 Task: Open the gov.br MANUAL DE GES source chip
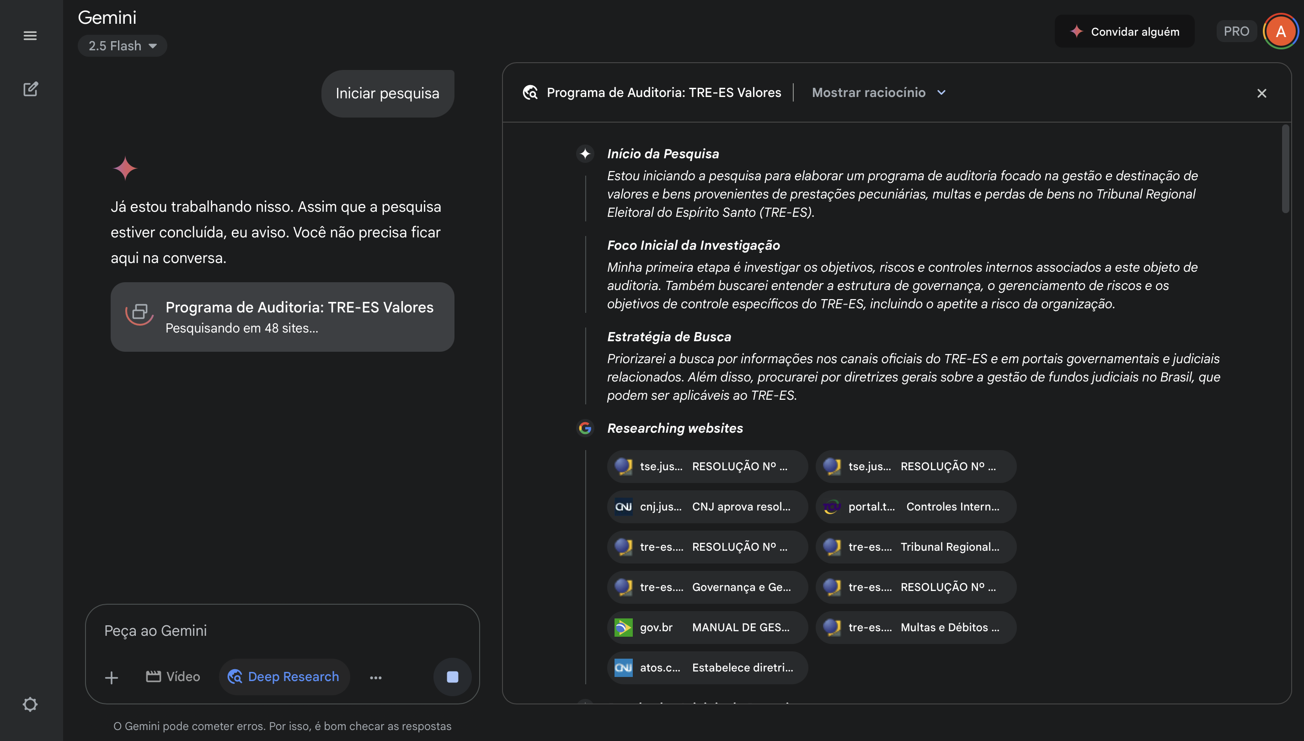(707, 627)
